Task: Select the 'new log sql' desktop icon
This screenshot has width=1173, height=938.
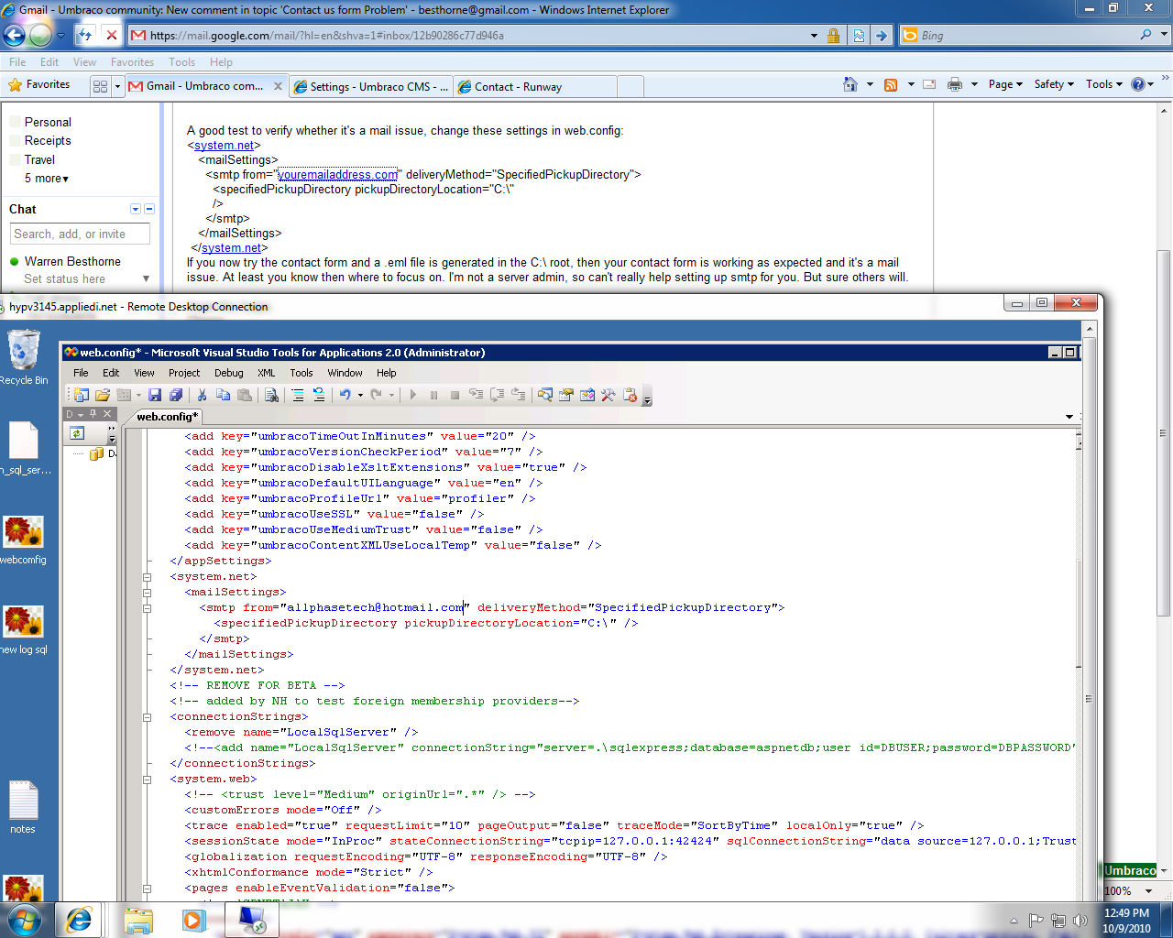Action: 23,630
